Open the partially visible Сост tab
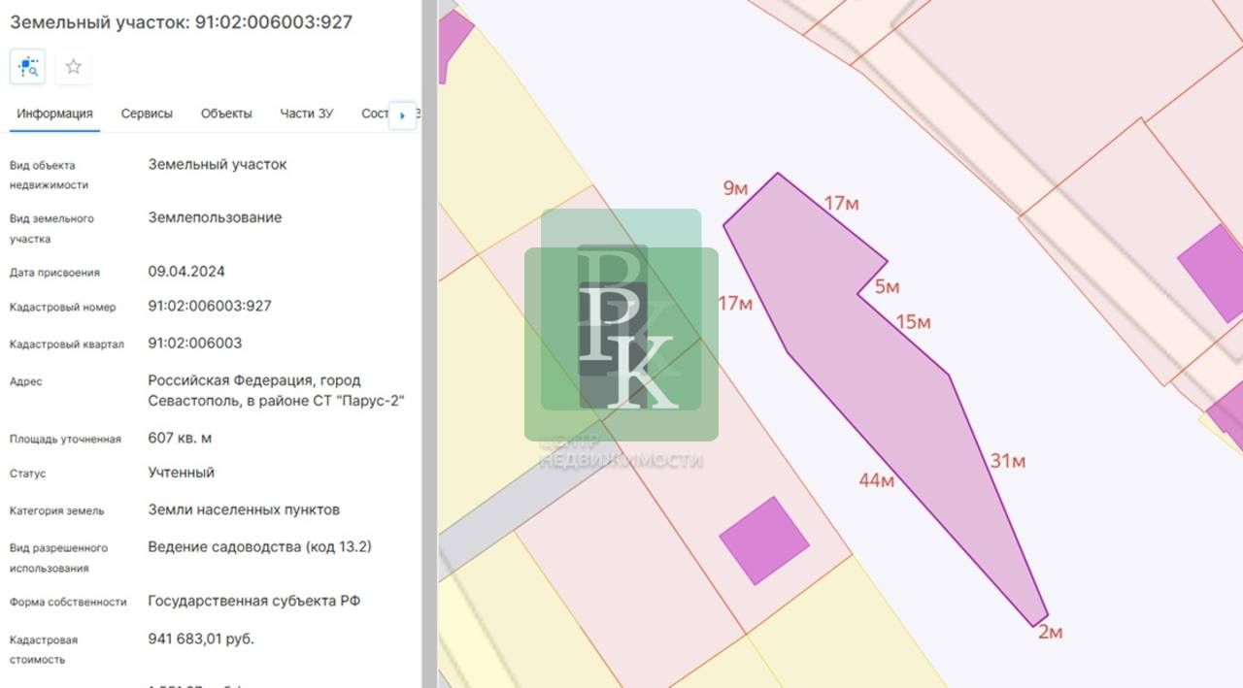The width and height of the screenshot is (1243, 688). 374,114
